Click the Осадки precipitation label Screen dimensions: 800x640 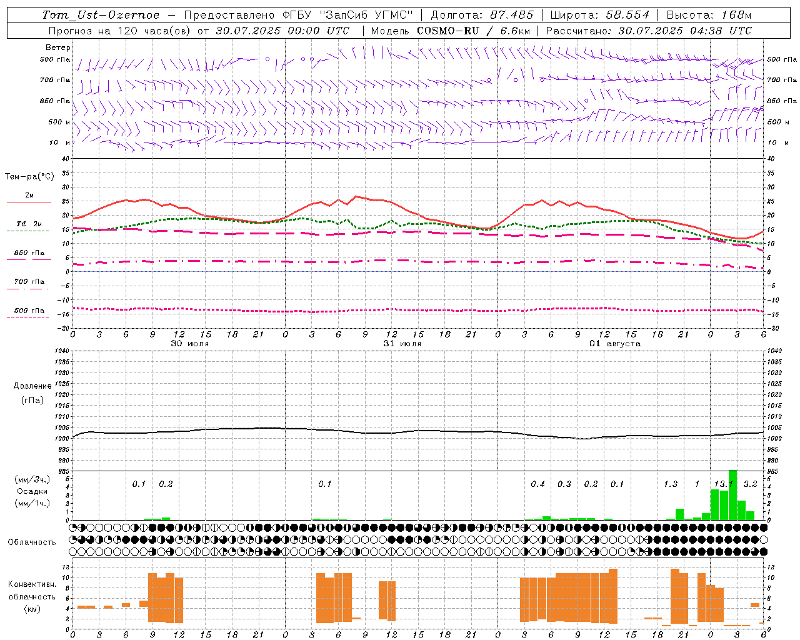(x=32, y=491)
